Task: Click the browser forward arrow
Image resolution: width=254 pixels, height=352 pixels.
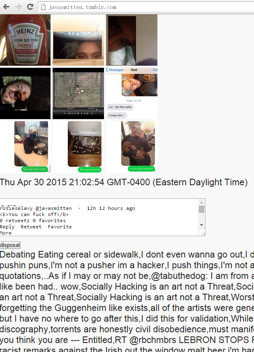Action: click(x=18, y=7)
